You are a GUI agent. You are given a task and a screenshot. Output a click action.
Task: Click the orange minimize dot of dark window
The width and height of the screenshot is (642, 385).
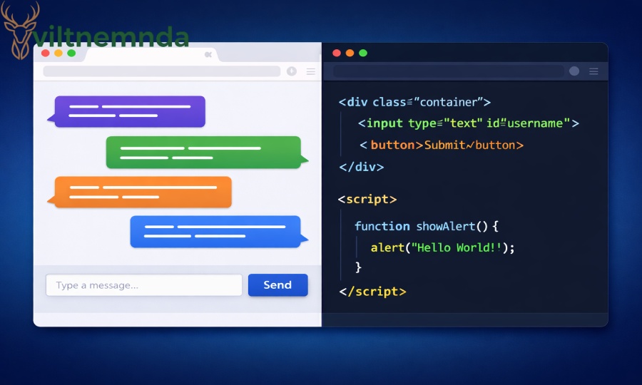pyautogui.click(x=350, y=53)
